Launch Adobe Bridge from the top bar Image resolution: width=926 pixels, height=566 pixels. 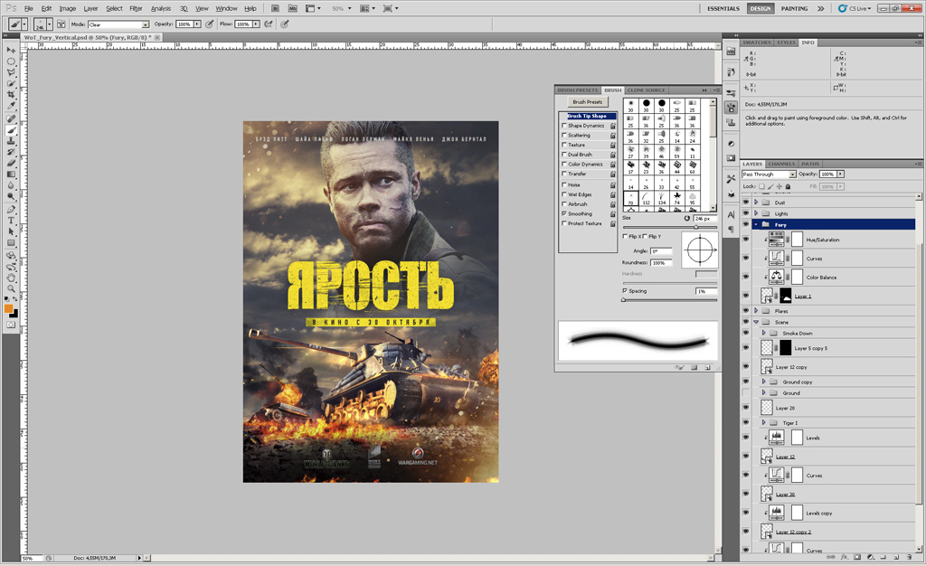(x=275, y=8)
